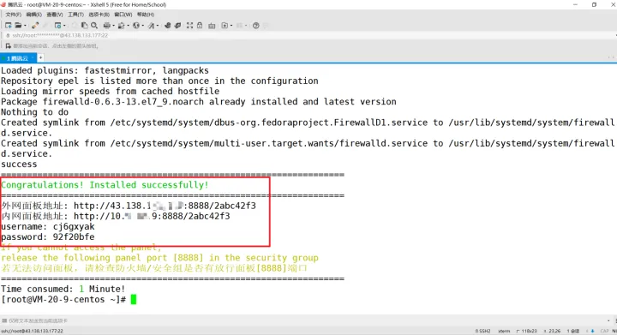Open the 帮助(H) menu
This screenshot has height=335, width=617.
(x=145, y=15)
